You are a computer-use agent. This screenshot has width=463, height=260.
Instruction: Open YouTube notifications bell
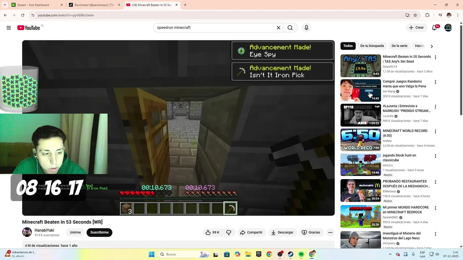435,28
